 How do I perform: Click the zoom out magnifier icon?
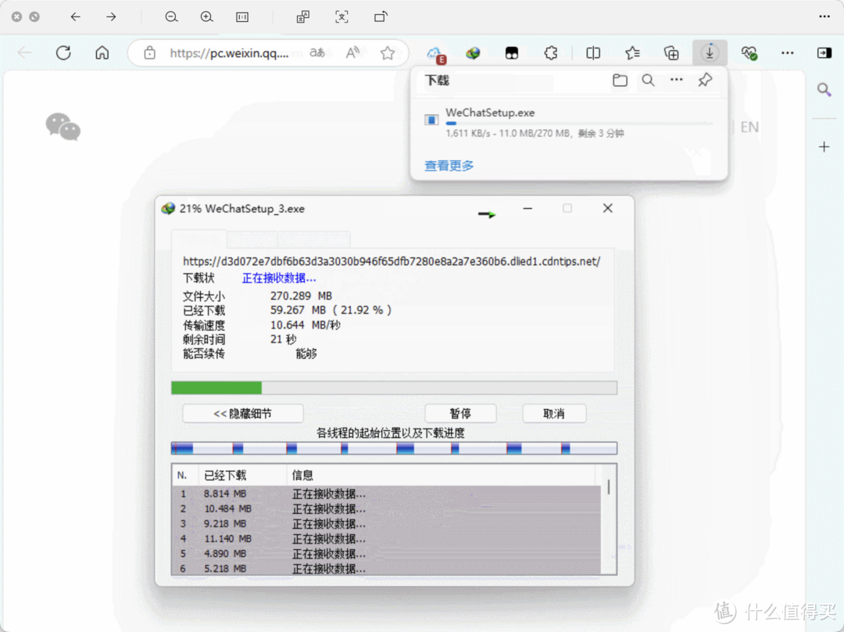171,16
